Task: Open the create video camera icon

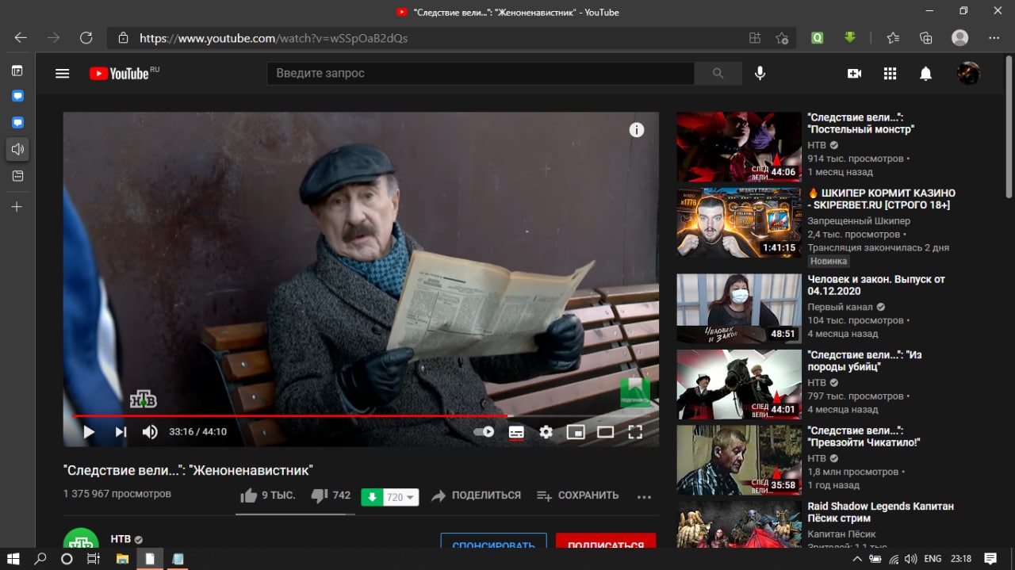Action: [x=854, y=73]
